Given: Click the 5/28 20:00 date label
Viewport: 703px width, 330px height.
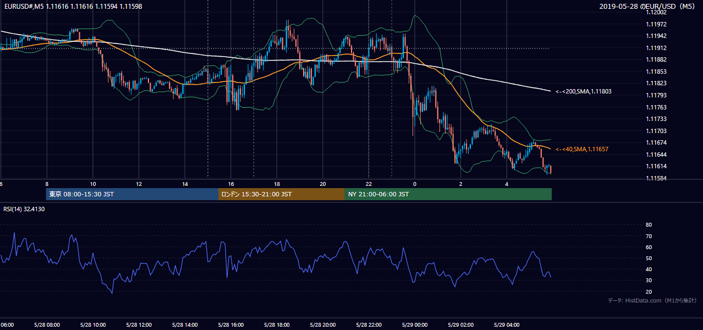Looking at the screenshot, I should coord(322,325).
